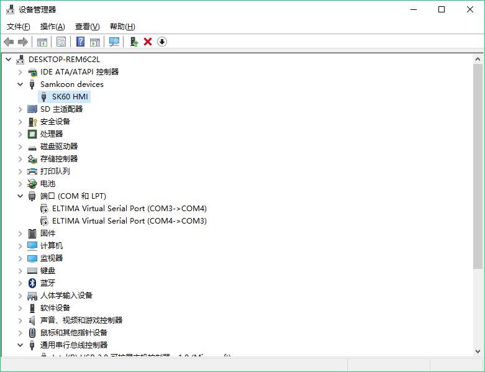Viewport: 485px width, 372px height.
Task: Click the Help toolbar icon
Action: click(x=80, y=42)
